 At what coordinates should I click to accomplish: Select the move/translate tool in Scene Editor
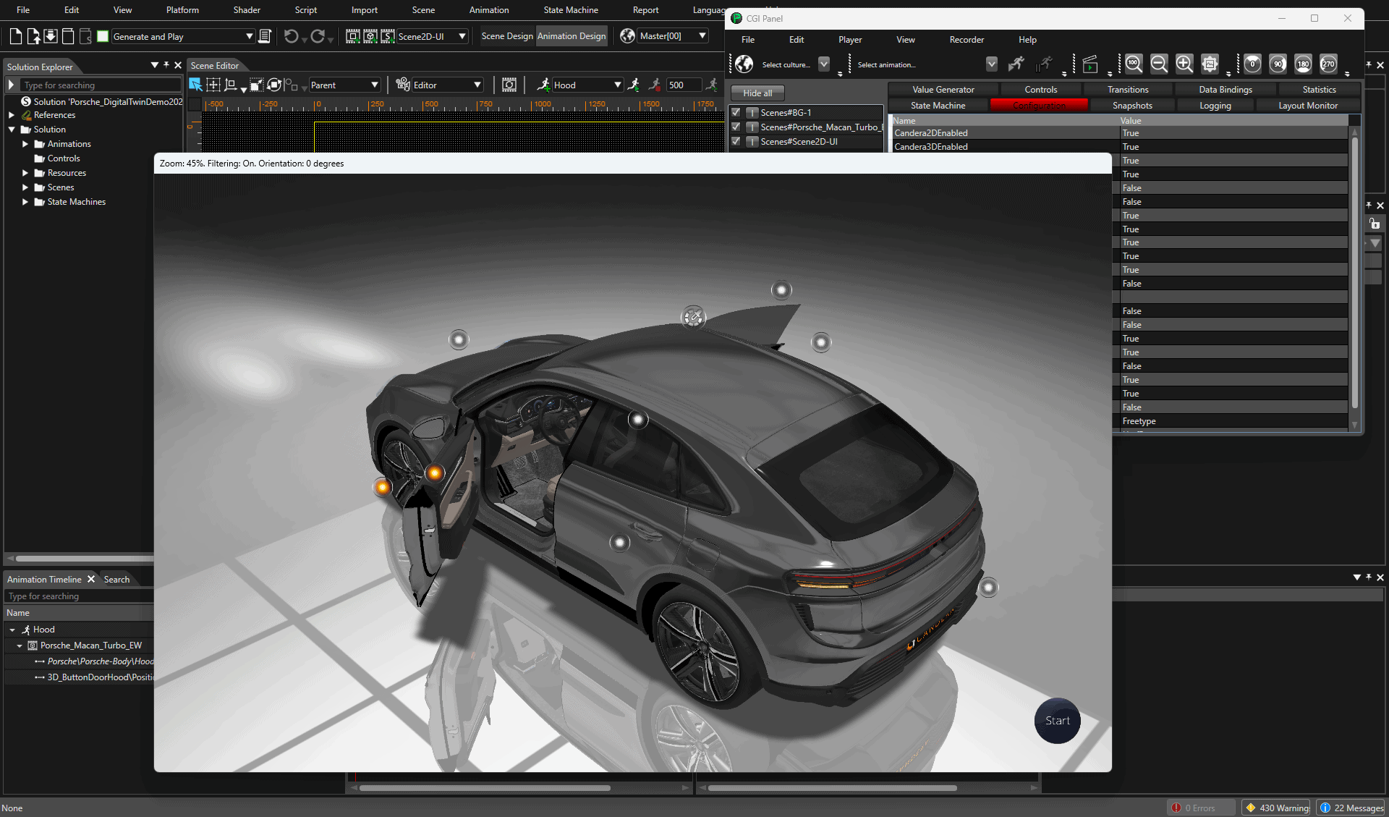click(213, 85)
